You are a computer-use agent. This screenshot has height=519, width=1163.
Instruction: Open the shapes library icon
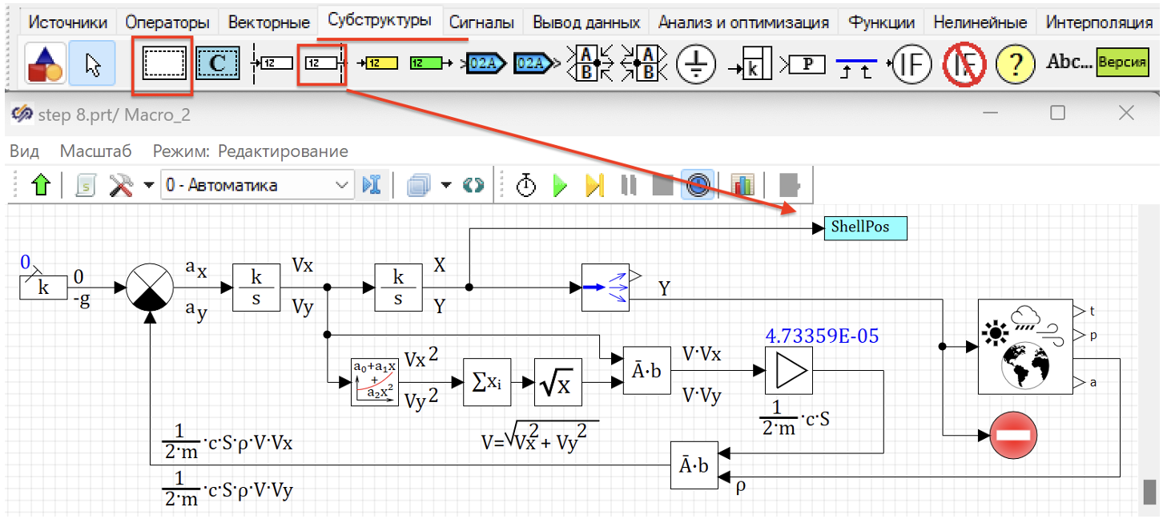45,63
